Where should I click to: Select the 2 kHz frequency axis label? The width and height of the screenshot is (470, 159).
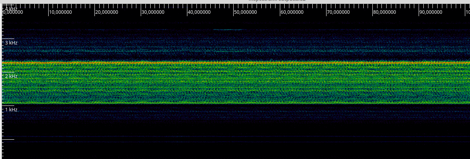11,76
